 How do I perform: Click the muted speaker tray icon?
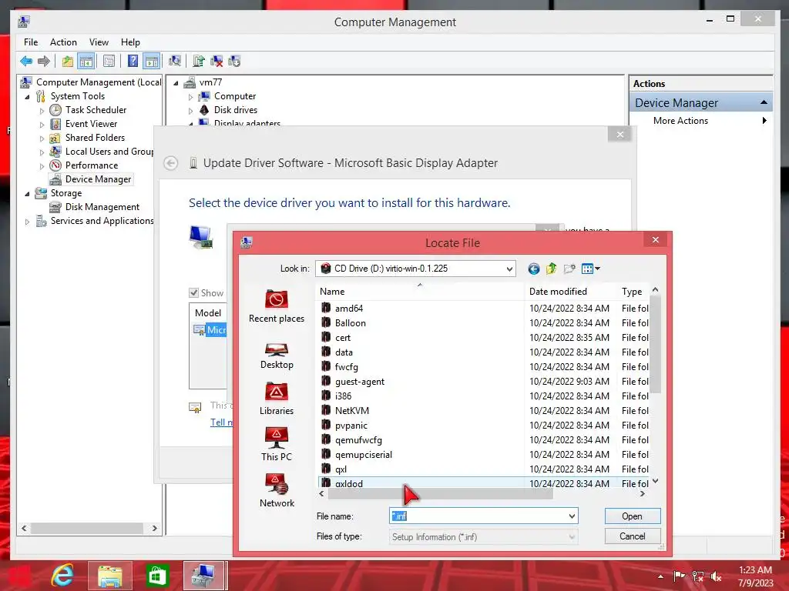[x=716, y=576]
